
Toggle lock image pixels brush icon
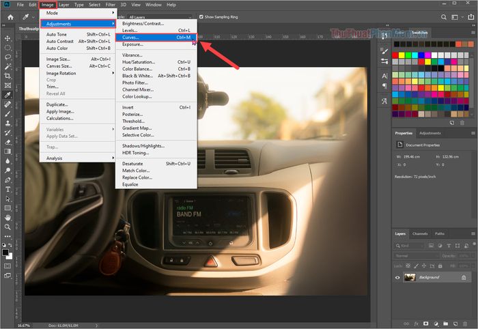point(416,266)
